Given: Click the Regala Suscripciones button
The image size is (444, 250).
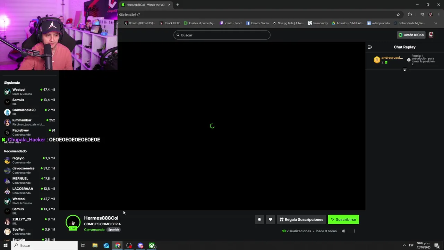Looking at the screenshot, I should (x=301, y=219).
